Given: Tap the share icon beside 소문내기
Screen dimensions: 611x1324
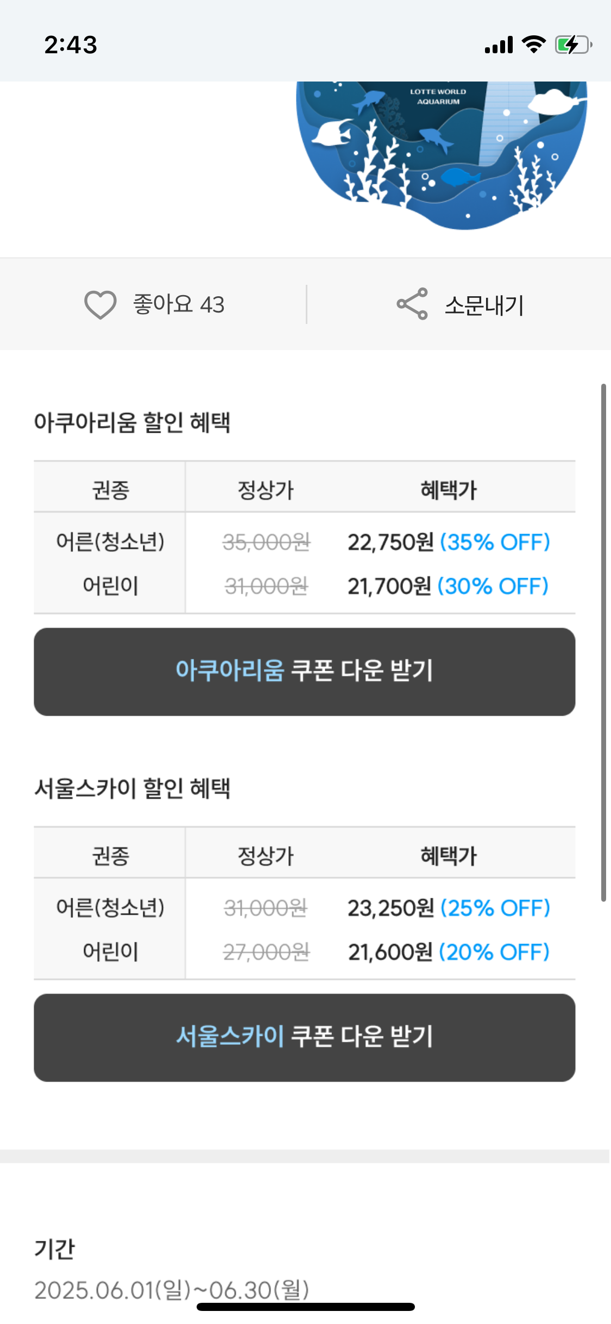Looking at the screenshot, I should (x=412, y=304).
